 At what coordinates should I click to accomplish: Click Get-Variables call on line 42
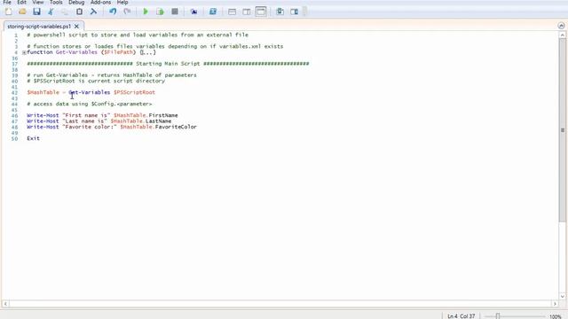click(89, 92)
